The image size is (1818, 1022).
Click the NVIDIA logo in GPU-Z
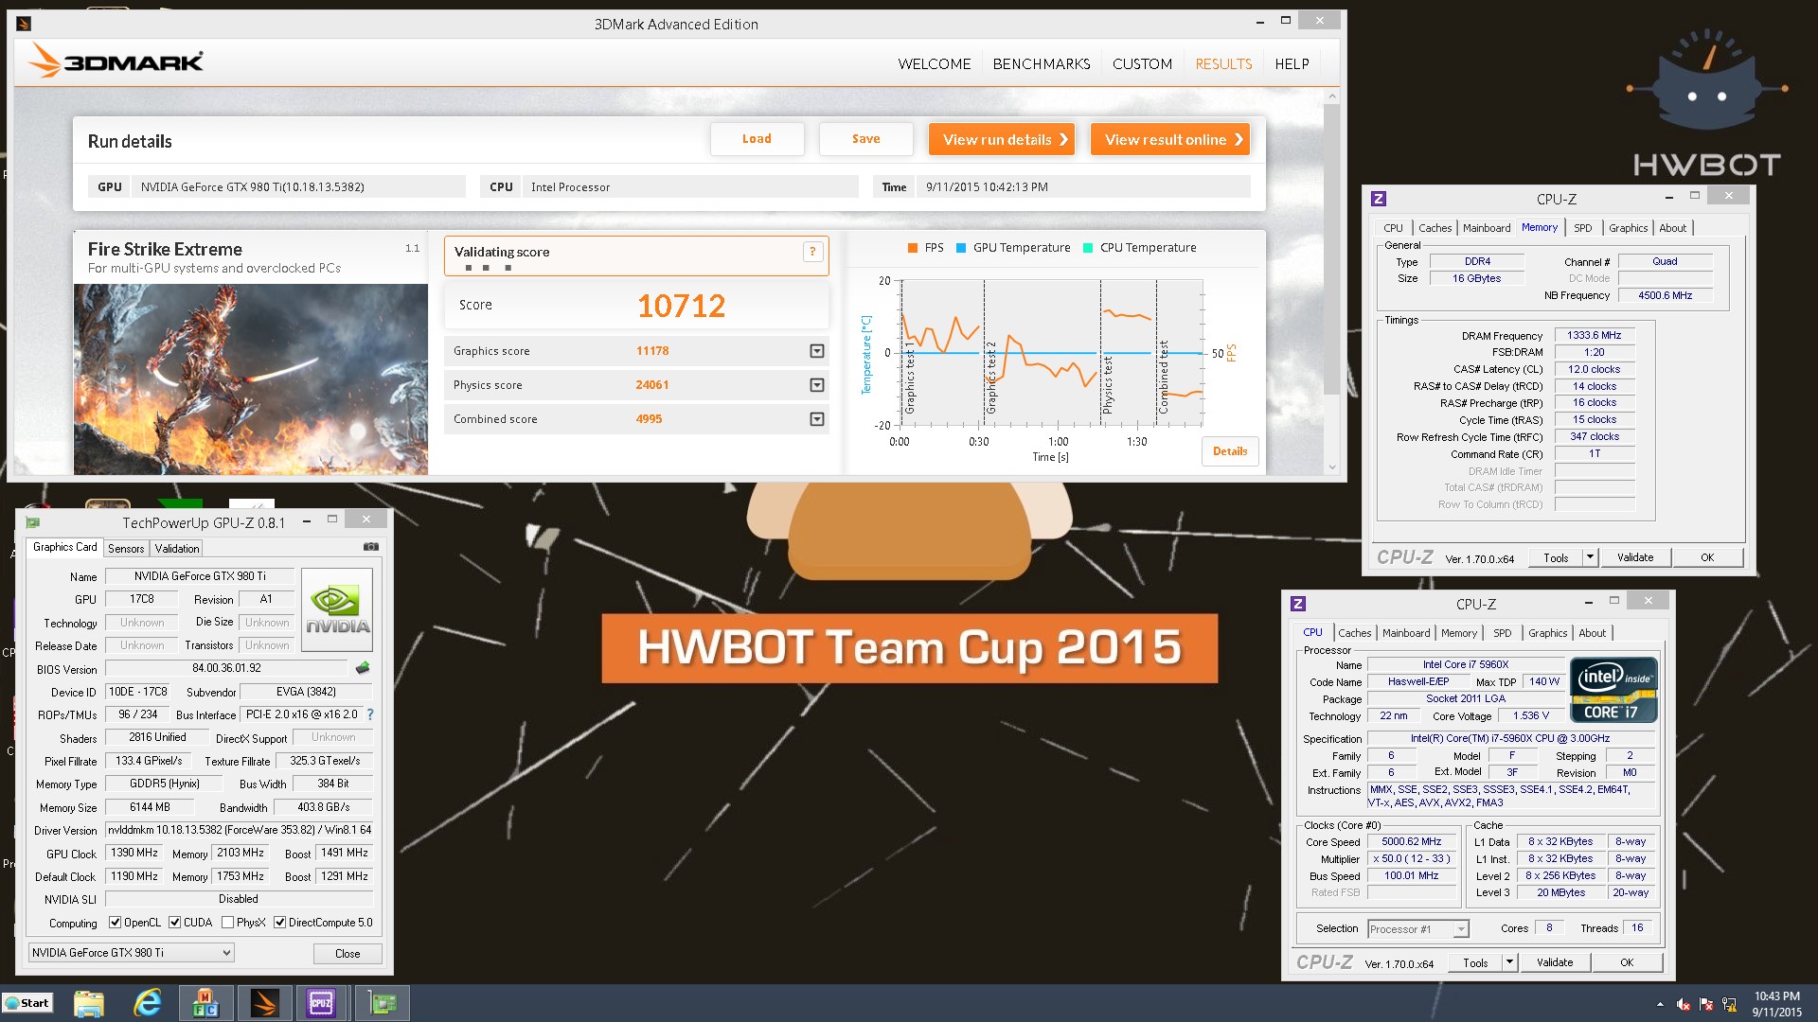pyautogui.click(x=337, y=609)
